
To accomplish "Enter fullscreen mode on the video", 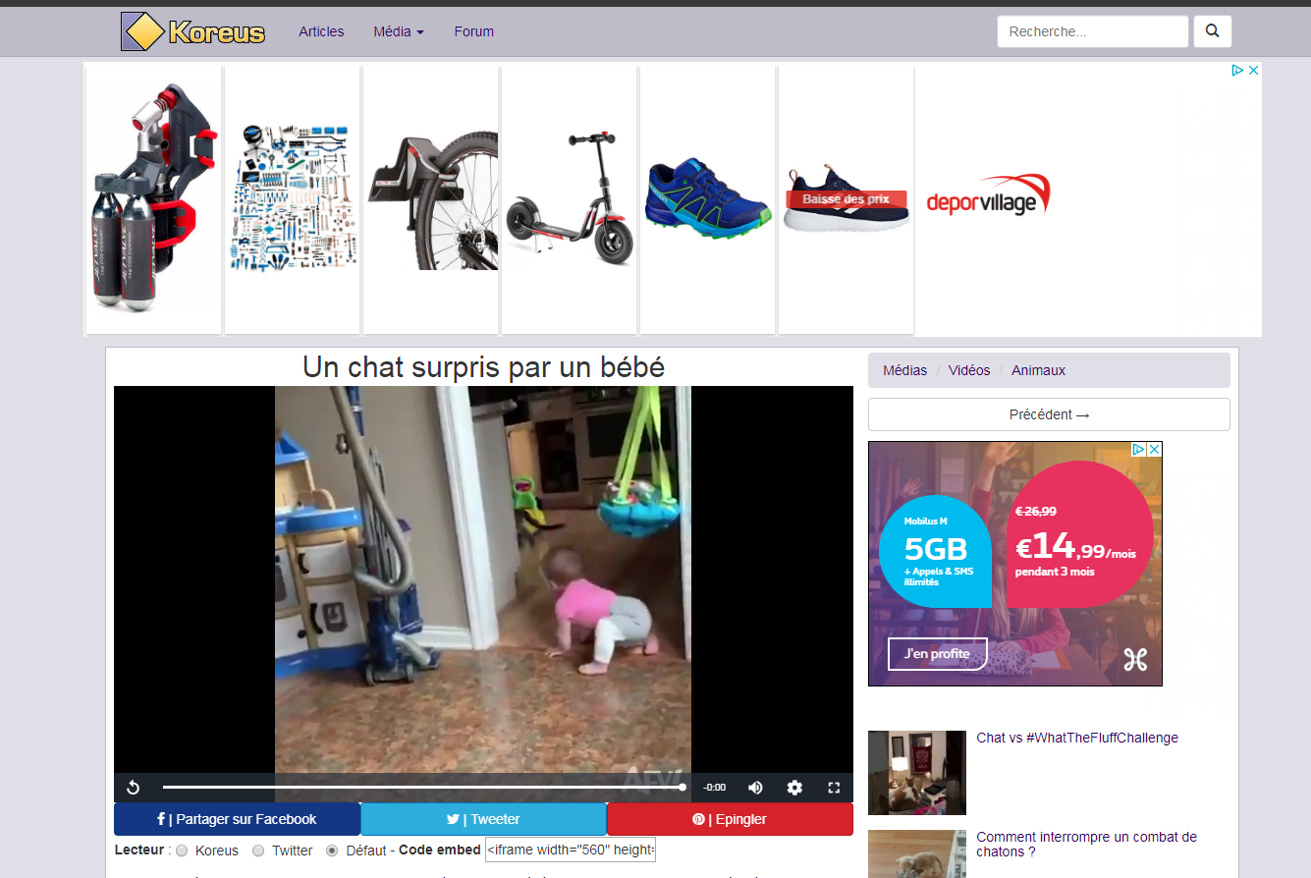I will tap(834, 788).
